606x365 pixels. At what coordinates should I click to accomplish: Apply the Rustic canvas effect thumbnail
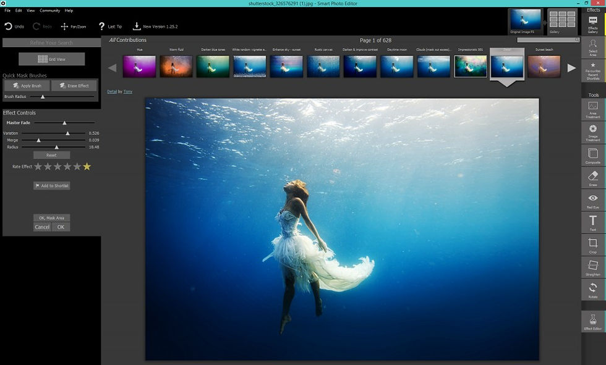(x=323, y=66)
